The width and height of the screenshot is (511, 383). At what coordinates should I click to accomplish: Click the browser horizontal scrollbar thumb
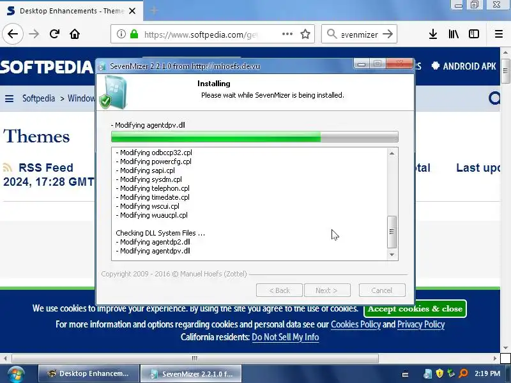point(195,359)
